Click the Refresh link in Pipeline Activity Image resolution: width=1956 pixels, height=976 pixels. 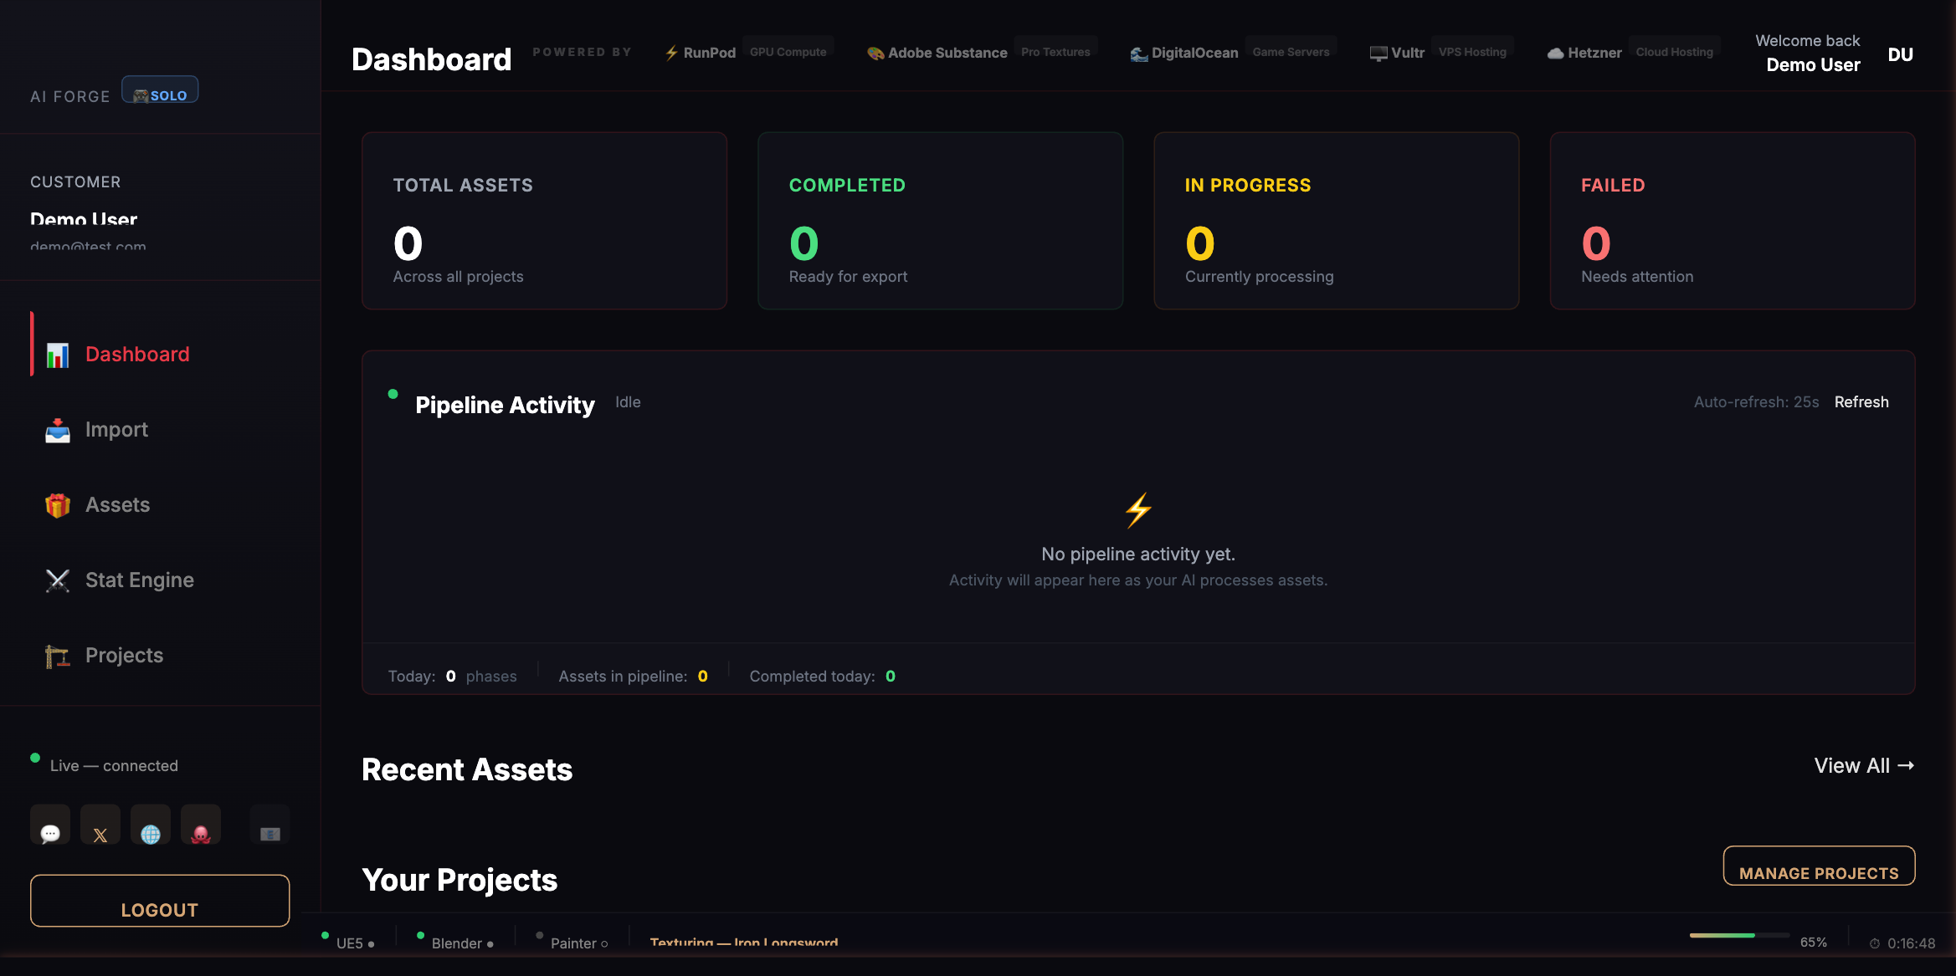pyautogui.click(x=1861, y=402)
